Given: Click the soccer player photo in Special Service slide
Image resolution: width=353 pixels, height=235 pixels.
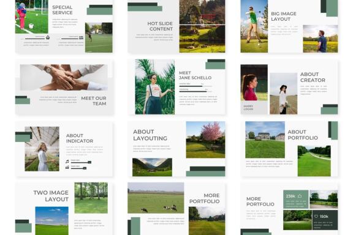Looking at the screenshot, I should click(x=31, y=17).
